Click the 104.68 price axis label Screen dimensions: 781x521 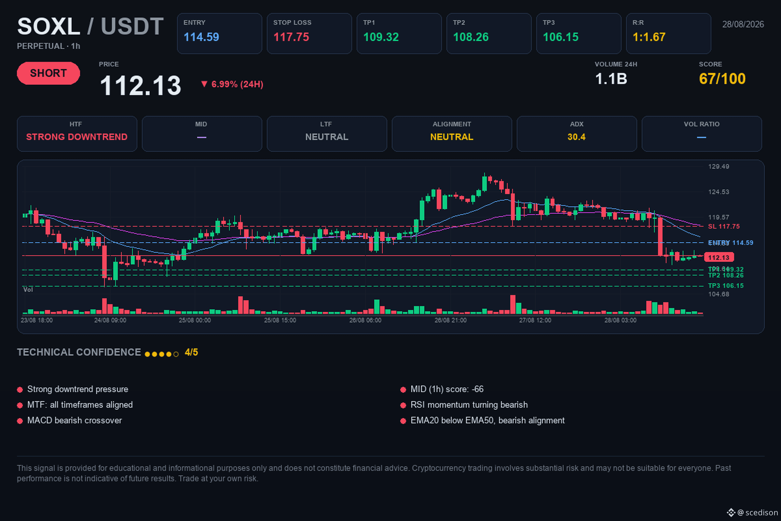point(719,294)
